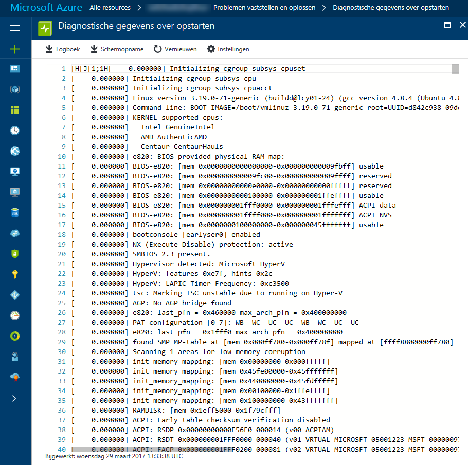The height and width of the screenshot is (465, 468).
Task: Click the yellow key Subscriptions icon
Action: tap(14, 274)
